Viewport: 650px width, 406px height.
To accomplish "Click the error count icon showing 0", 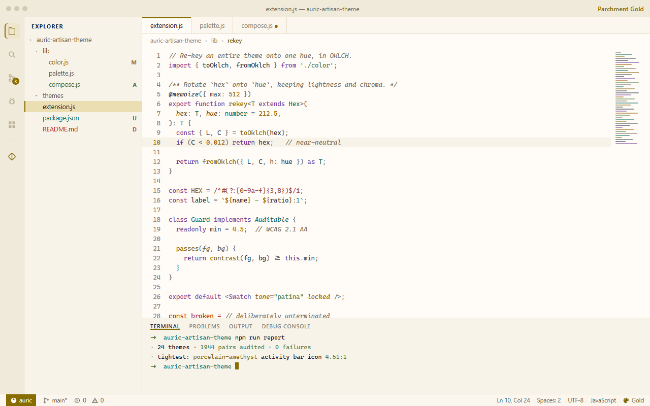I will 80,400.
